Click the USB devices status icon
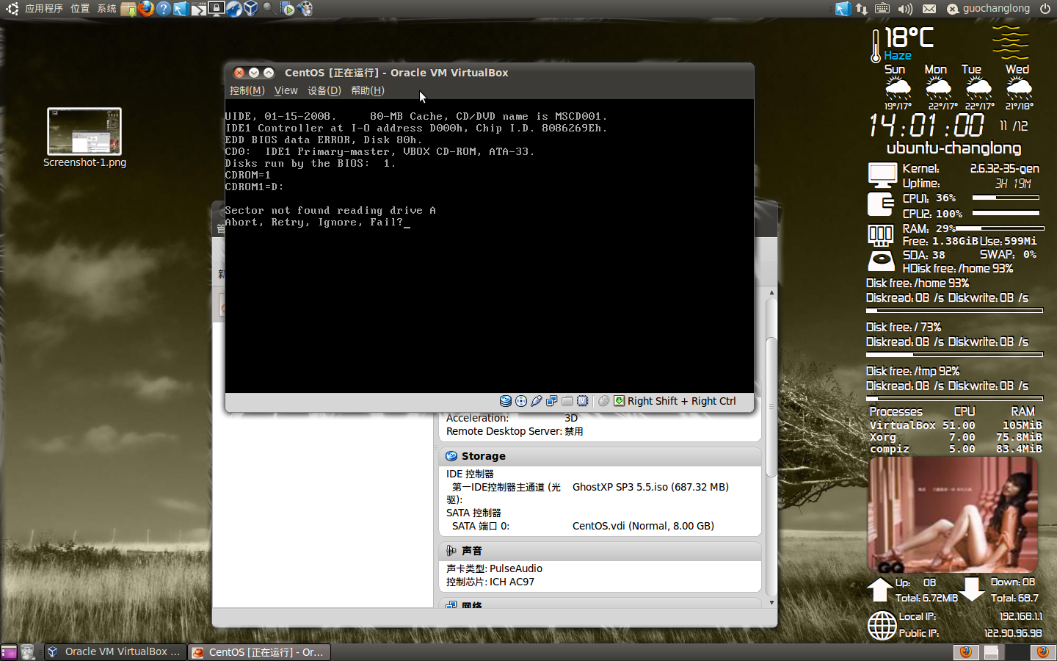The height and width of the screenshot is (661, 1057). [537, 401]
